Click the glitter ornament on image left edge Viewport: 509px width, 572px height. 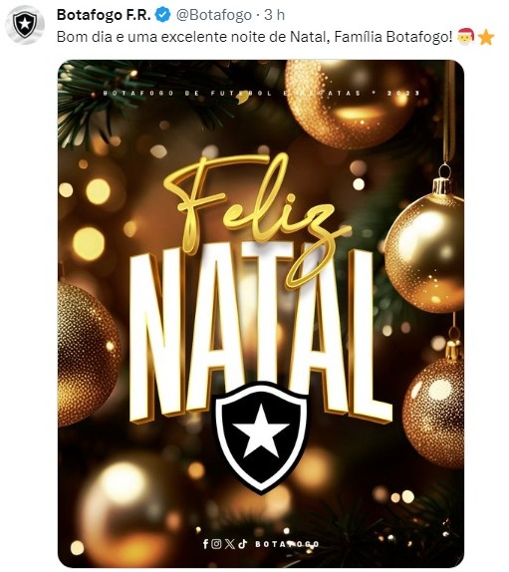tap(89, 354)
